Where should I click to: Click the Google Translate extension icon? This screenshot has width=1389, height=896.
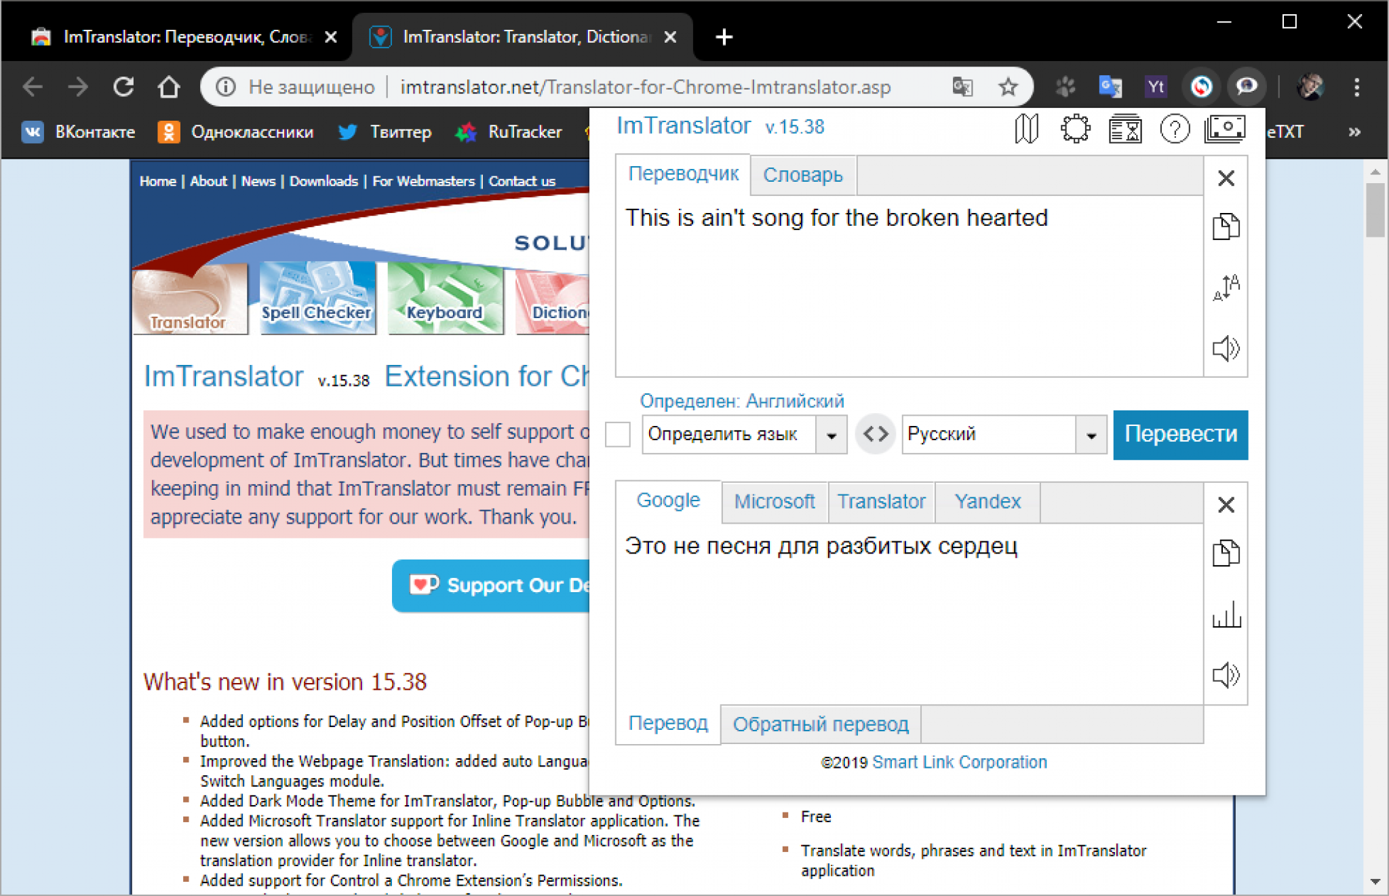coord(1110,87)
